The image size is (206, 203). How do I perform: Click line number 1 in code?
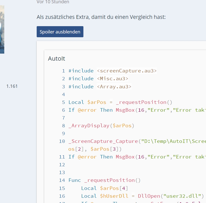tap(63, 71)
